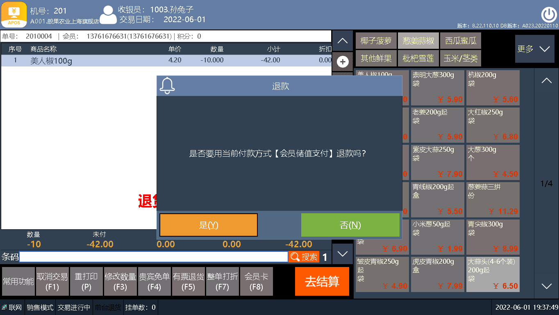Click 整单打折 (F7) button
Viewport: 559px width, 315px height.
pyautogui.click(x=223, y=281)
